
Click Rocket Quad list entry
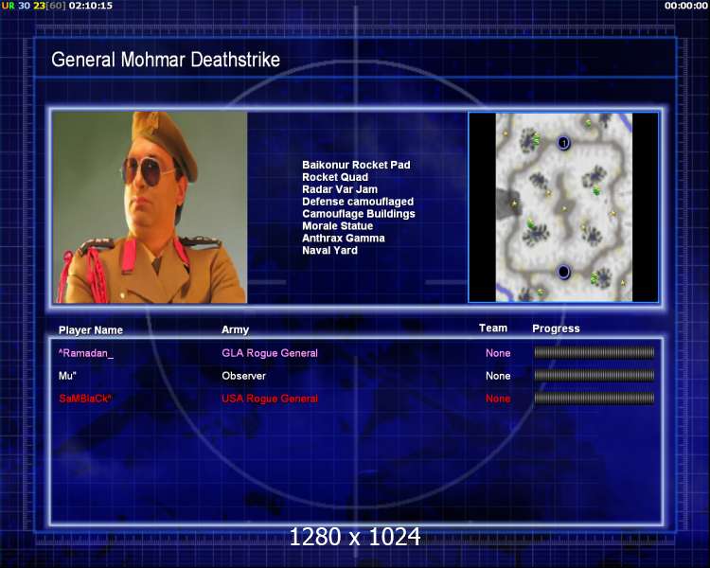tap(334, 177)
